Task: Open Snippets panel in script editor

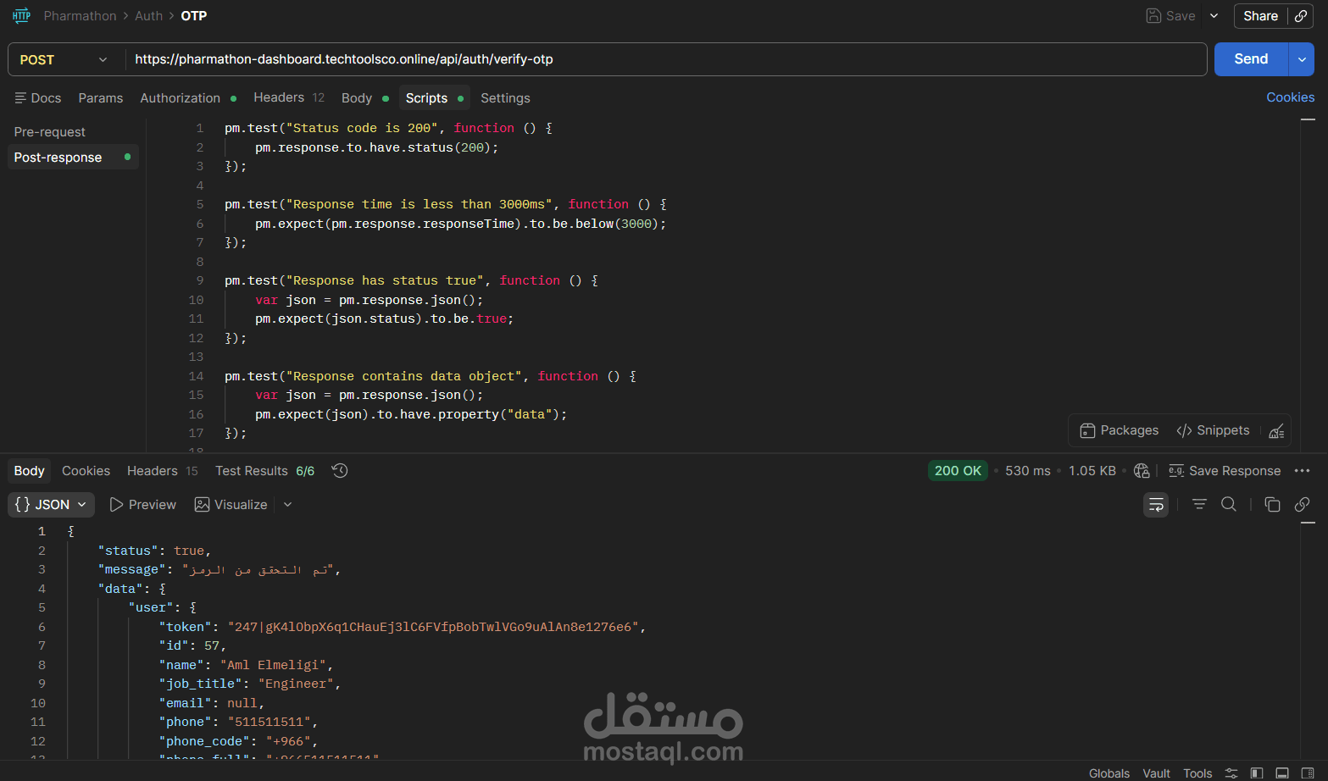Action: click(x=1213, y=430)
